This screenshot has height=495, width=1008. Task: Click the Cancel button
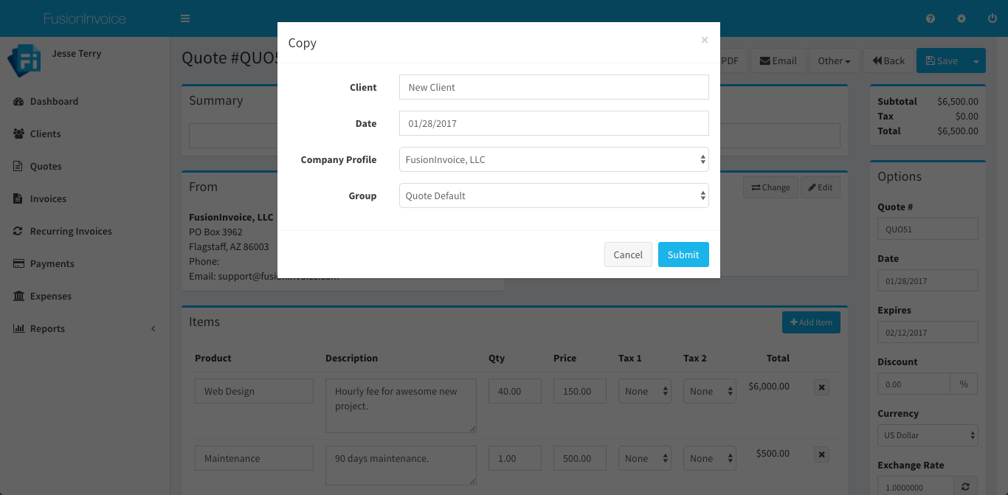[x=628, y=255]
